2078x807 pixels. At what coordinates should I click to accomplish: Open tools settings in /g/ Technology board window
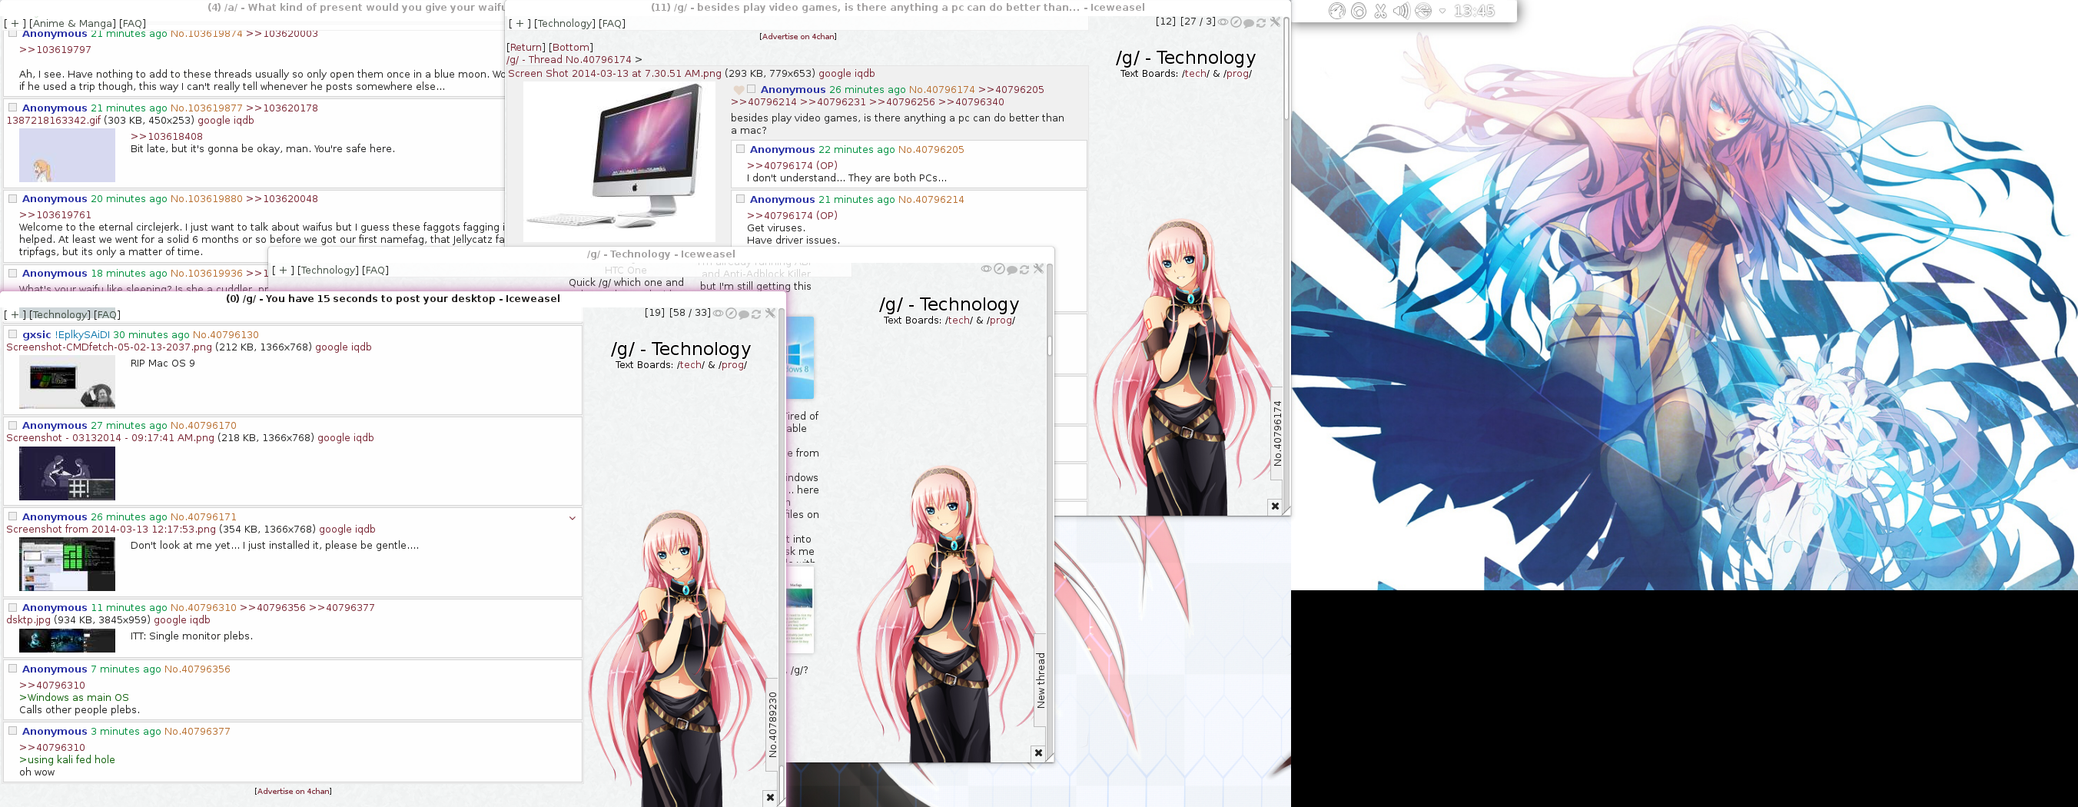coord(1038,269)
